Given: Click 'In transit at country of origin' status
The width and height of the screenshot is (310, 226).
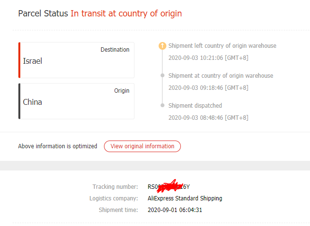Looking at the screenshot, I should click(126, 14).
